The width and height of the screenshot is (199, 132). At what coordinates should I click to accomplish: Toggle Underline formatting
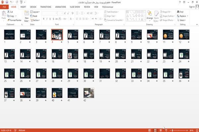click(x=50, y=19)
